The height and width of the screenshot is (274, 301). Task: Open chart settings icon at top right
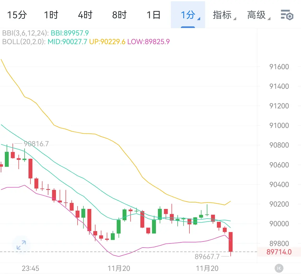(287, 15)
